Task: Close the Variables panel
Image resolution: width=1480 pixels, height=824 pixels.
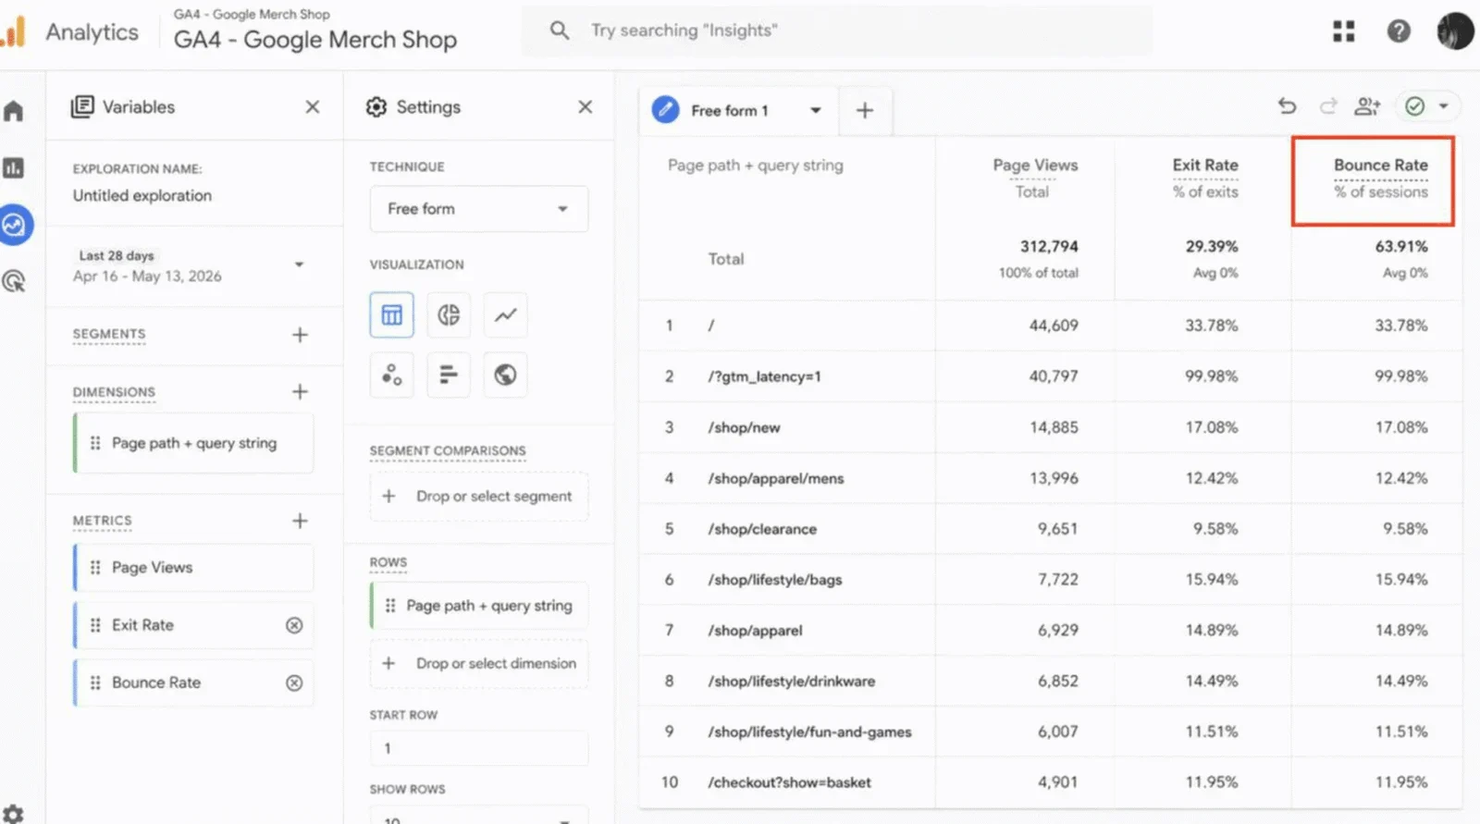Action: [313, 107]
